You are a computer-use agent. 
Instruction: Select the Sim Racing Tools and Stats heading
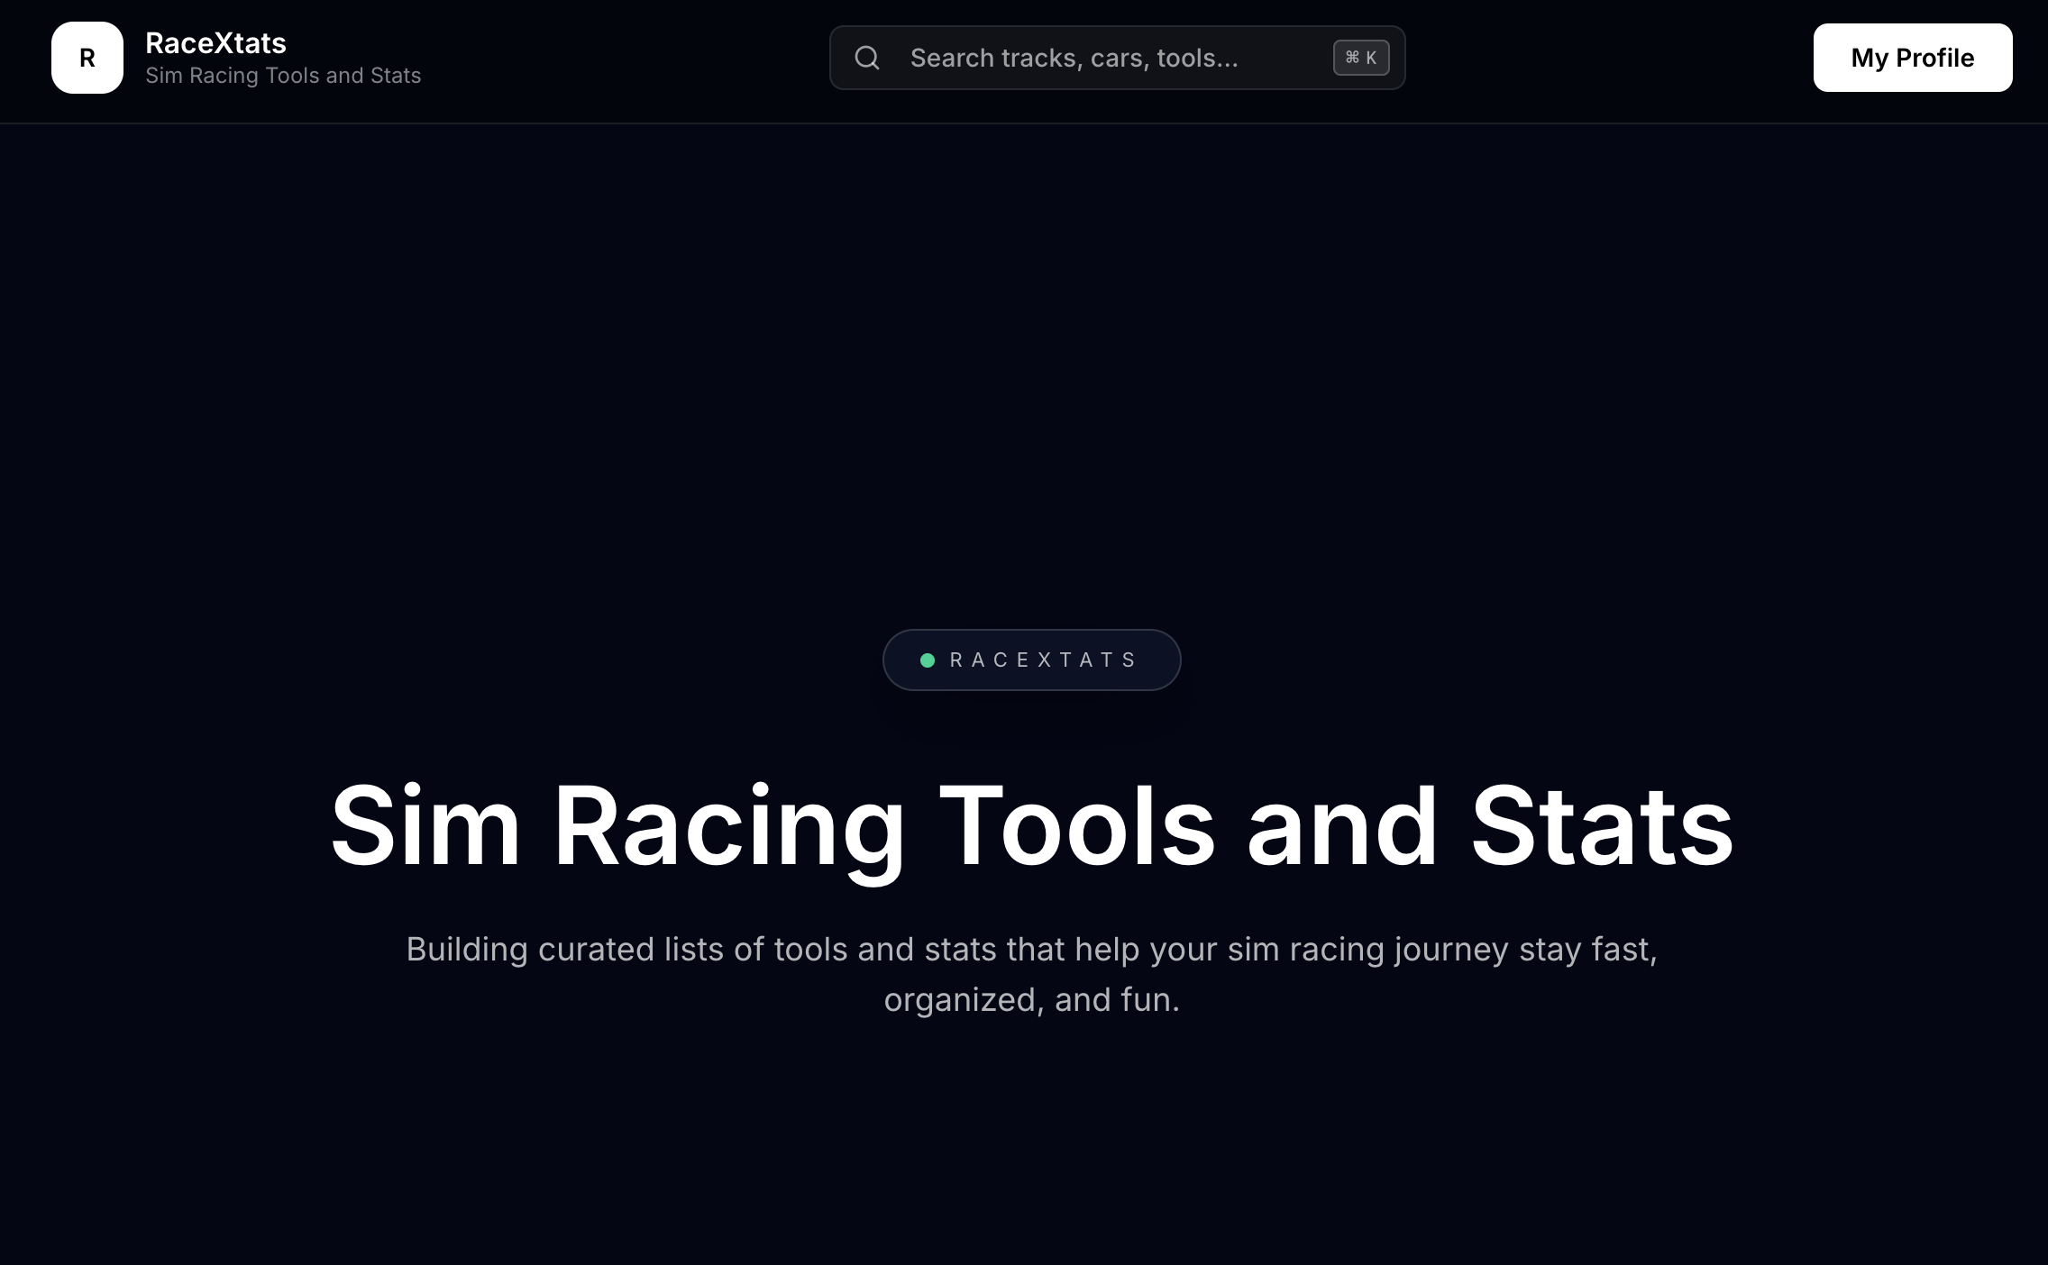point(1030,826)
